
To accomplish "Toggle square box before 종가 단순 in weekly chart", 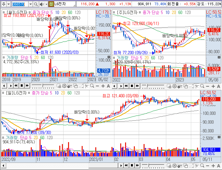I will point(140,12).
